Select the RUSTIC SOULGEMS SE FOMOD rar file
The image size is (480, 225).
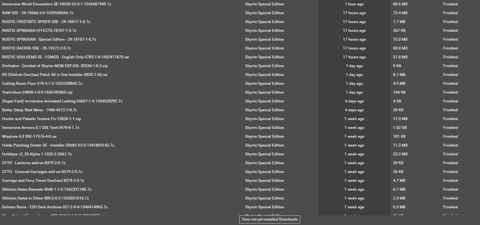tap(65, 57)
